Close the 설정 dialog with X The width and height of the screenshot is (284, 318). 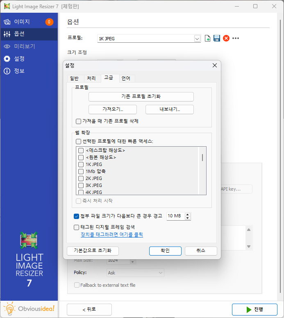point(215,65)
